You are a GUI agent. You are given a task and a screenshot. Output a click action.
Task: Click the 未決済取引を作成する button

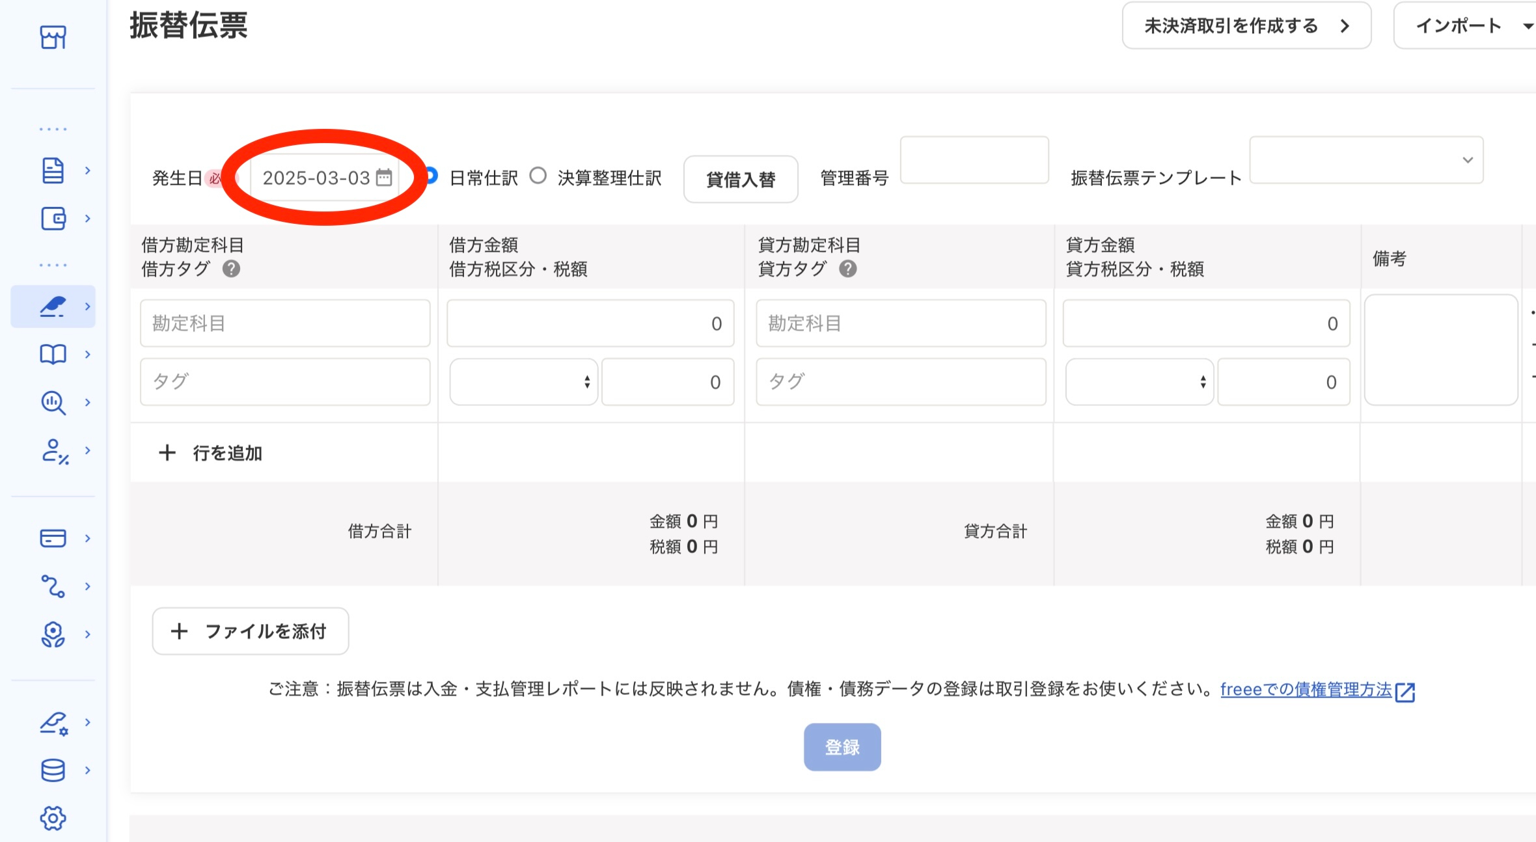[x=1246, y=26]
